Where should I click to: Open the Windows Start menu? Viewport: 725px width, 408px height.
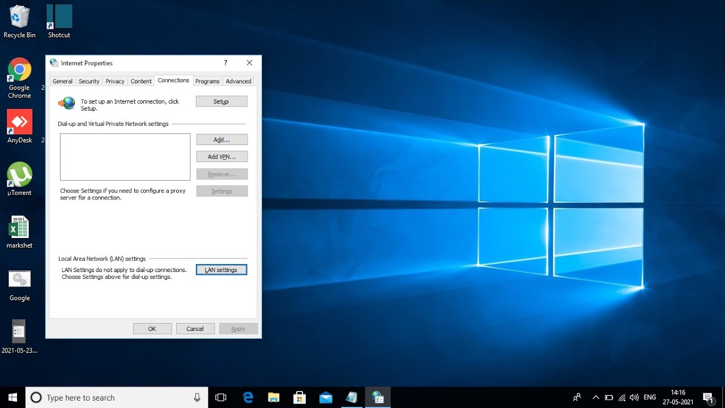pyautogui.click(x=12, y=397)
